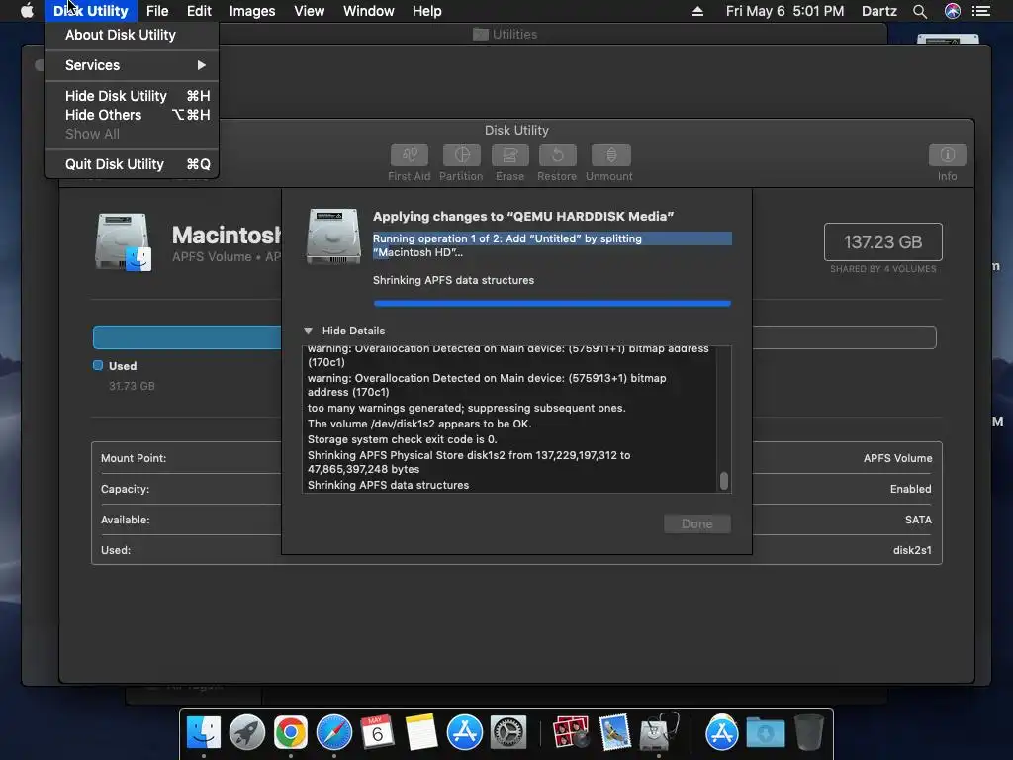The width and height of the screenshot is (1013, 760).
Task: Click the Done button
Action: click(x=697, y=523)
